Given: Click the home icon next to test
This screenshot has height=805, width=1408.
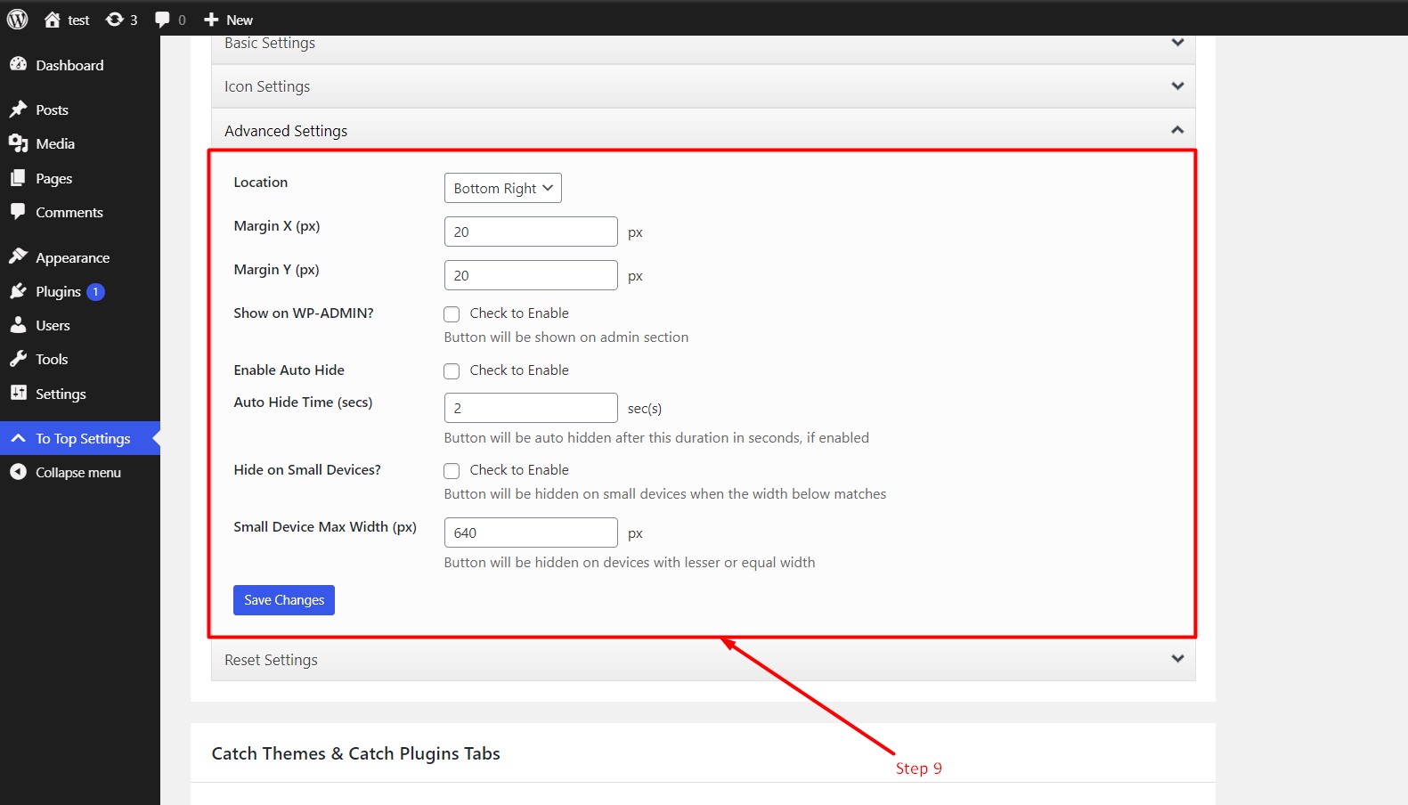Looking at the screenshot, I should tap(53, 20).
